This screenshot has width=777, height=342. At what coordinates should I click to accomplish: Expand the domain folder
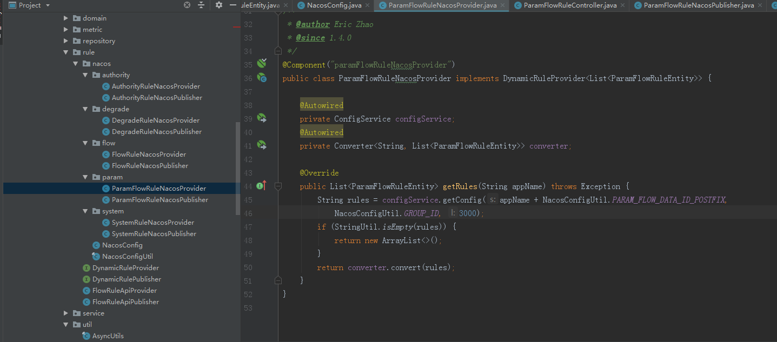(66, 18)
